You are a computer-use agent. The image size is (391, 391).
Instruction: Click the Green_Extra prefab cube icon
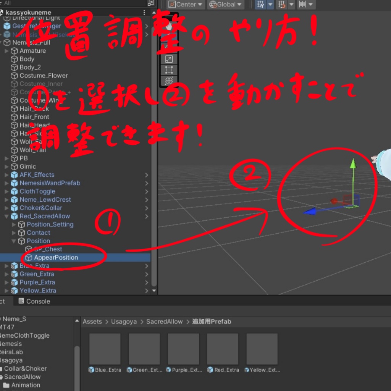coord(14,274)
